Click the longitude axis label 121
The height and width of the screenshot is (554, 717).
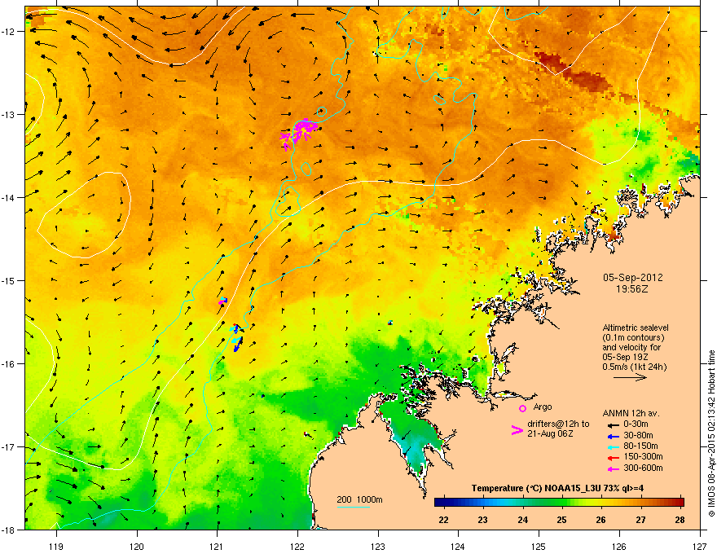point(218,546)
